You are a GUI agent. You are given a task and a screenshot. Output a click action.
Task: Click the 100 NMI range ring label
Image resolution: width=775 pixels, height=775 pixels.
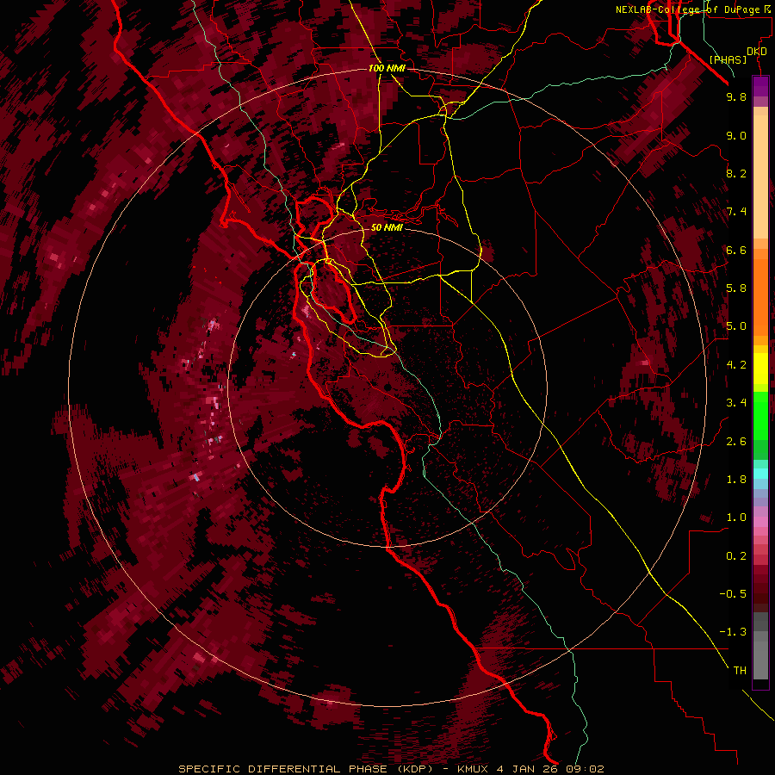(387, 68)
